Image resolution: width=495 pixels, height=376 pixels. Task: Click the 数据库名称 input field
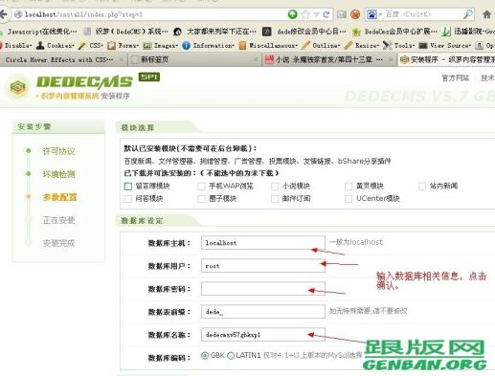pos(263,335)
